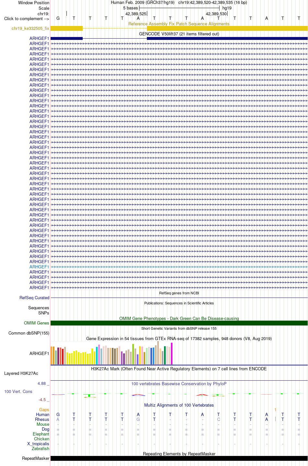Click the 42,389,530 coordinate marker
The width and height of the screenshot is (308, 466).
[x=216, y=14]
